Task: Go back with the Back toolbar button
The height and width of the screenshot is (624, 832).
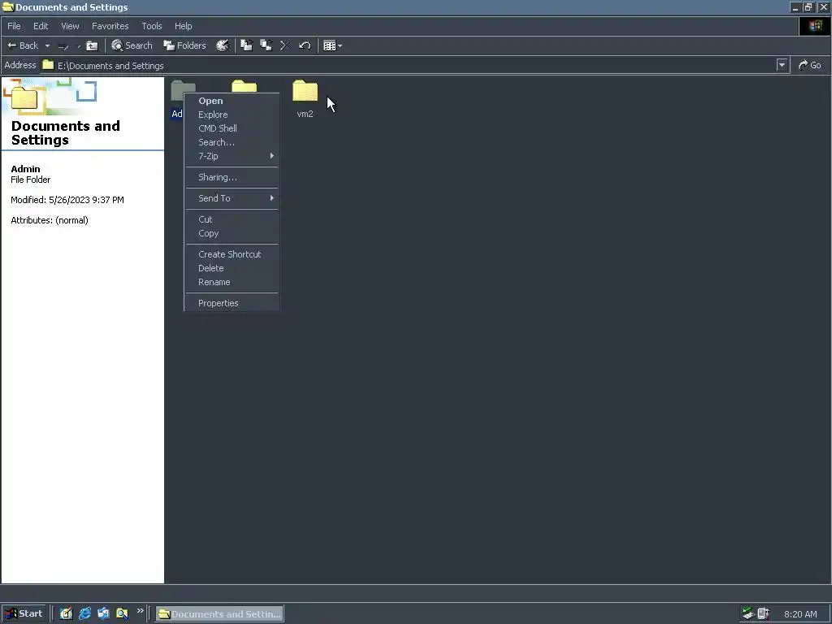Action: pyautogui.click(x=22, y=45)
